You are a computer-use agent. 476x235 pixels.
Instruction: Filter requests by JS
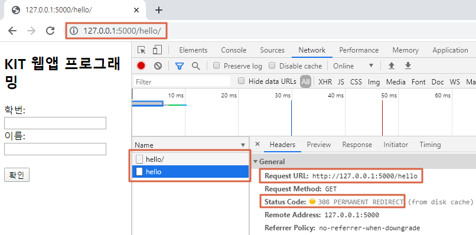[341, 81]
